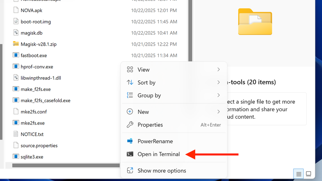Select the magisk.db file name
The image size is (322, 181).
tap(32, 33)
